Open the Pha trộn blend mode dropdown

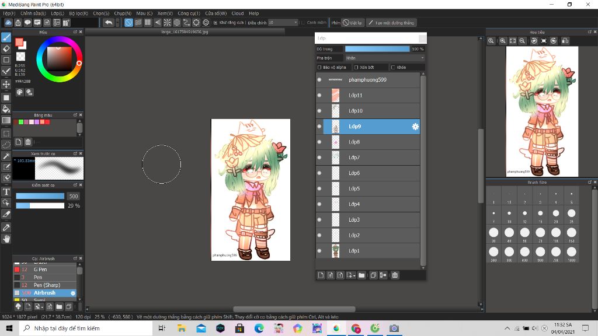pyautogui.click(x=385, y=58)
